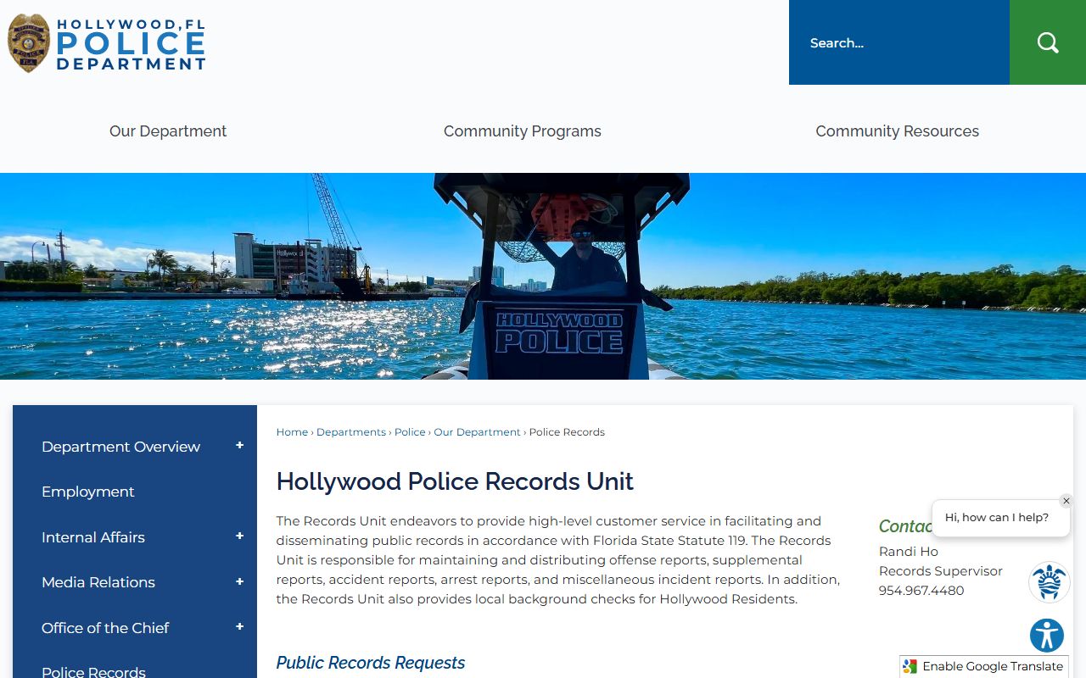Expand the Media Relations submenu plus

240,582
